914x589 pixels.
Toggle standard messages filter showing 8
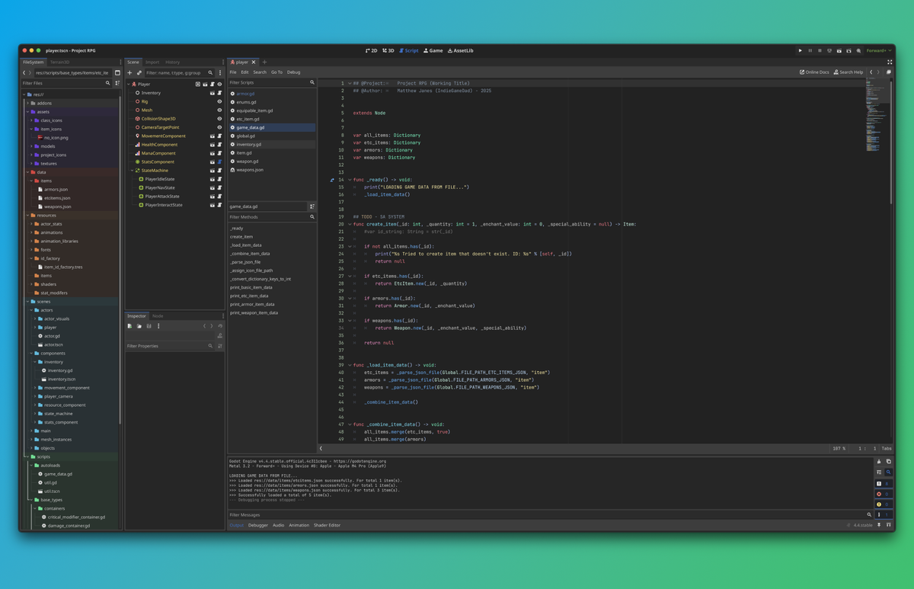(884, 484)
